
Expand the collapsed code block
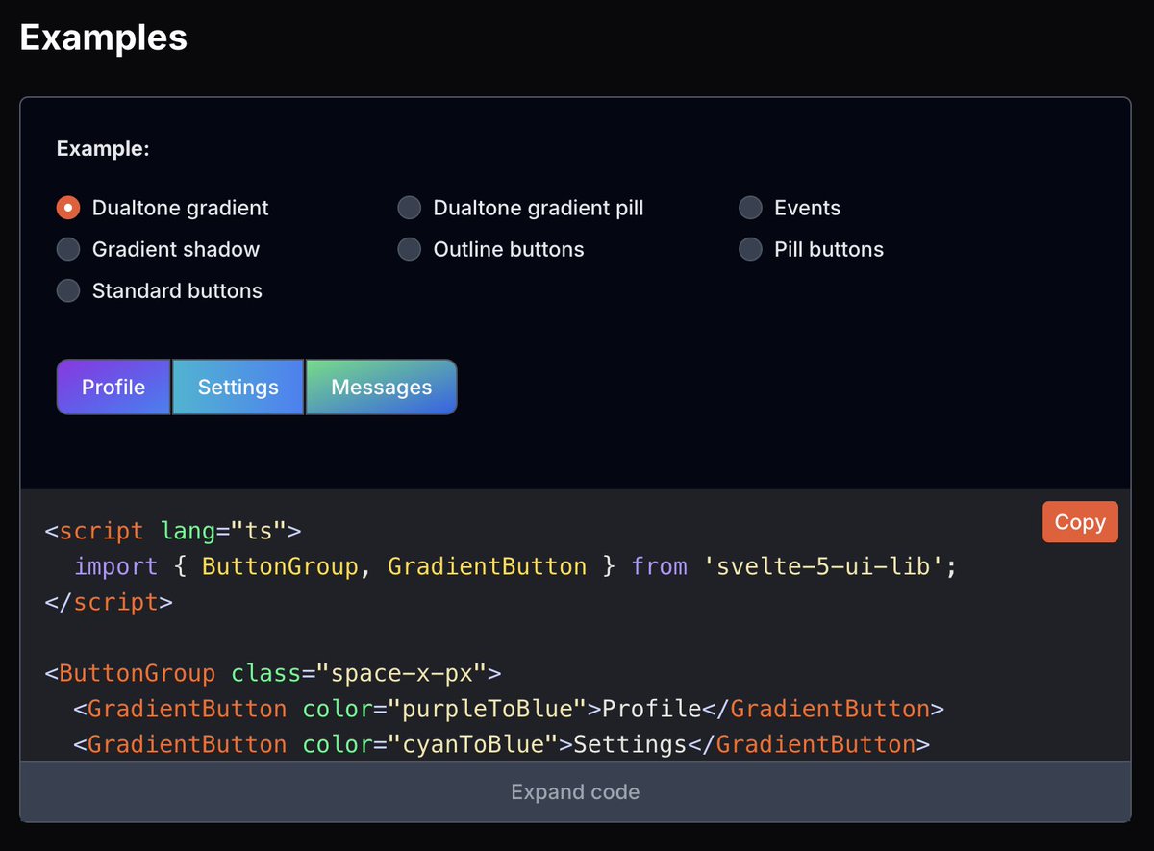(575, 791)
